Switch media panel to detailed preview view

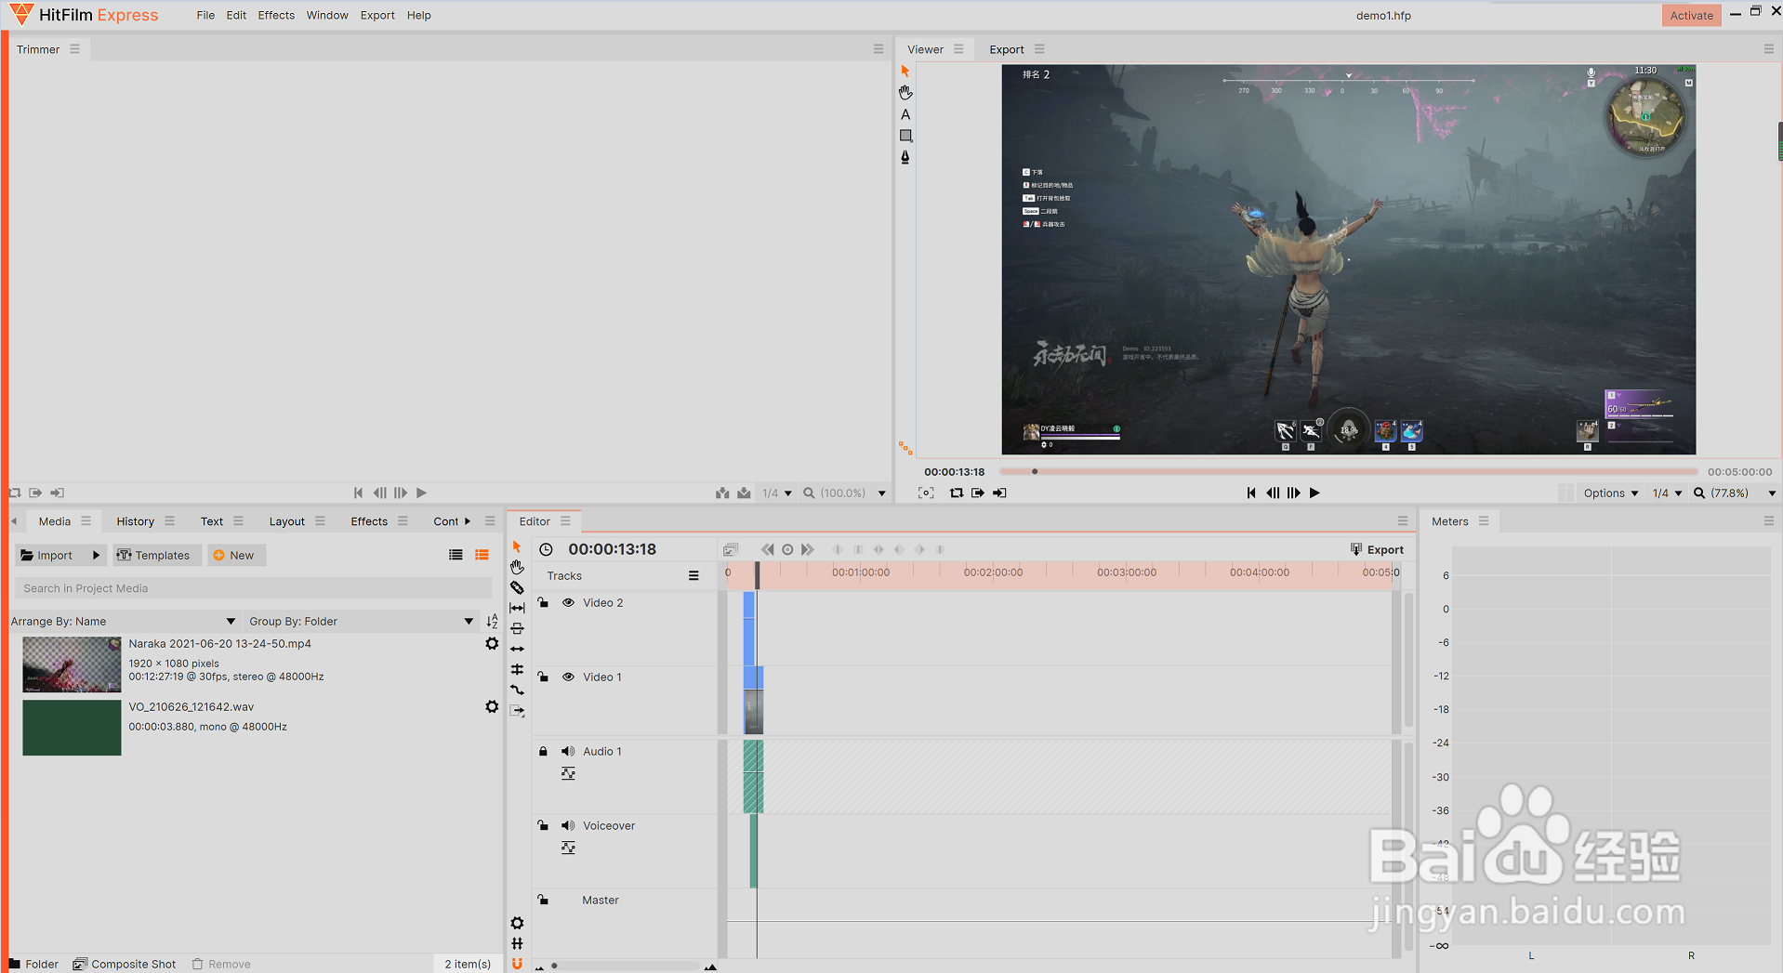tap(482, 555)
